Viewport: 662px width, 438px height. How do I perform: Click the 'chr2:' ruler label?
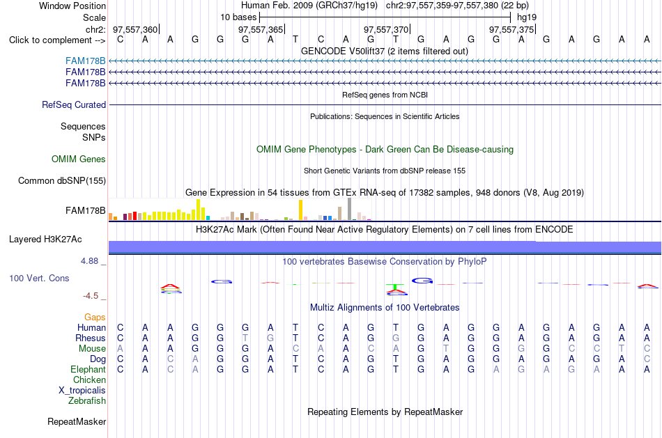tap(95, 29)
